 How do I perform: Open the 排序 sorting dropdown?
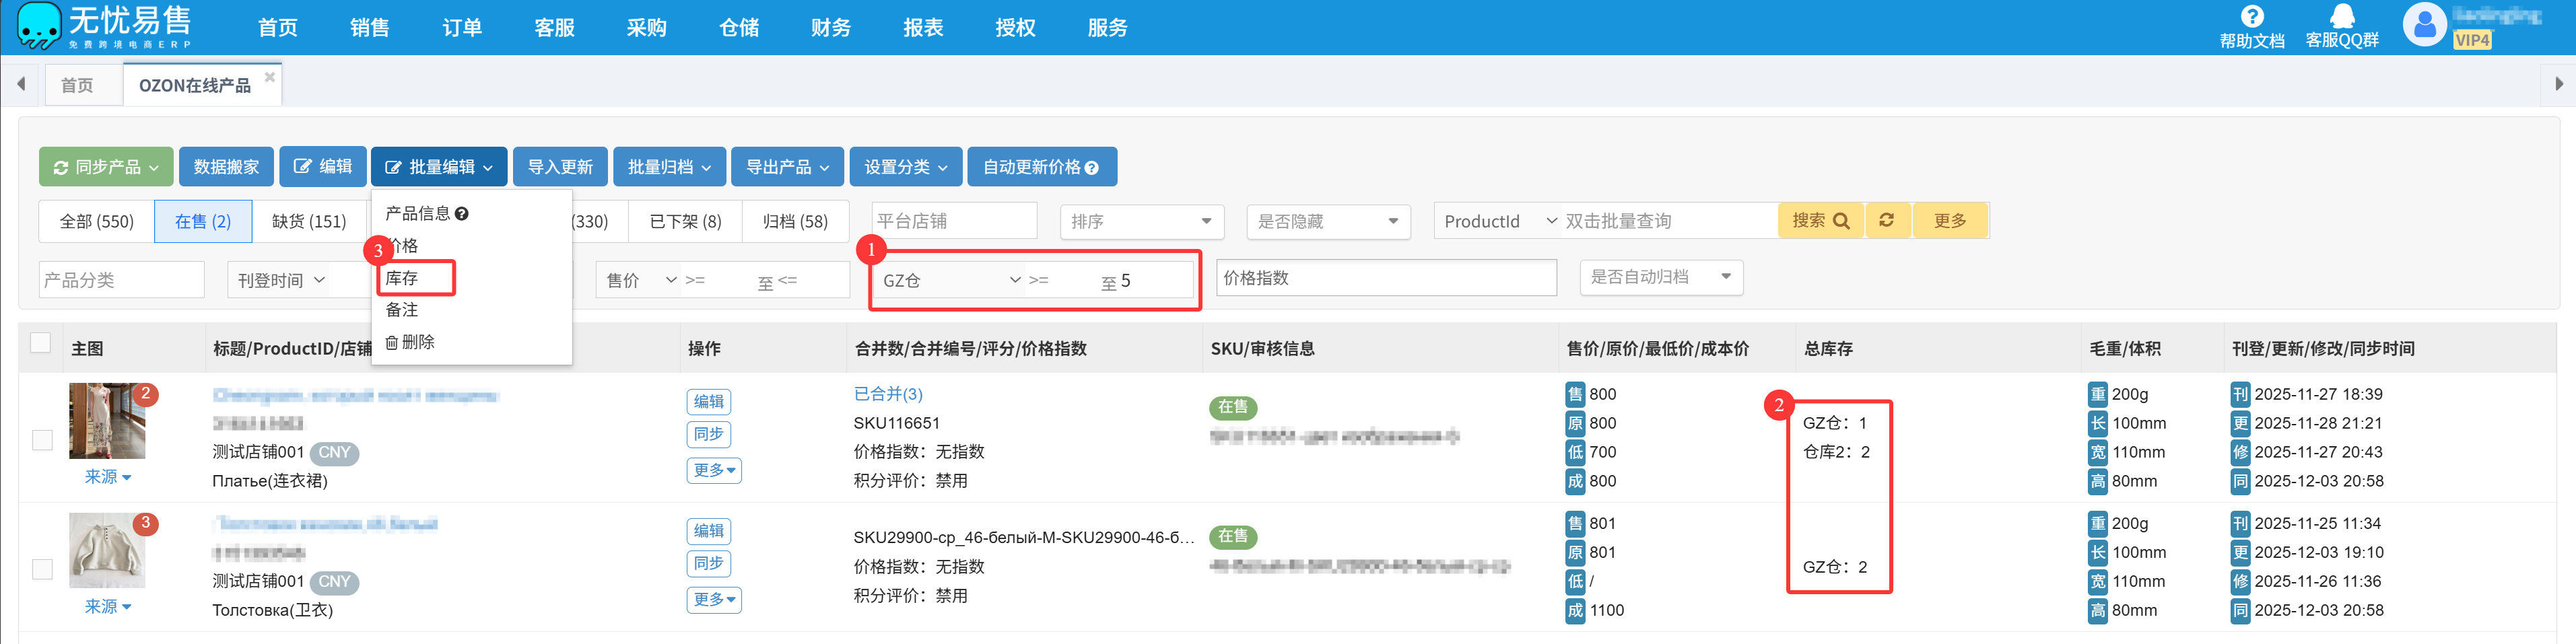(x=1139, y=221)
